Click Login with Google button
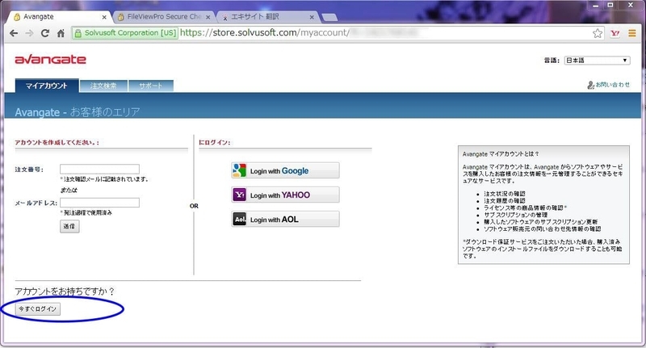Viewport: 646px width, 348px height. [286, 170]
